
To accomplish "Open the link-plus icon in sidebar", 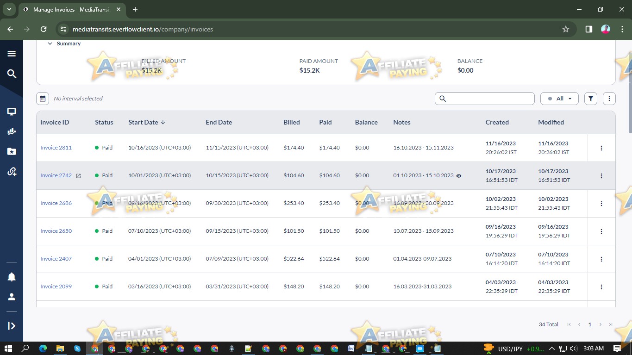I will click(12, 172).
